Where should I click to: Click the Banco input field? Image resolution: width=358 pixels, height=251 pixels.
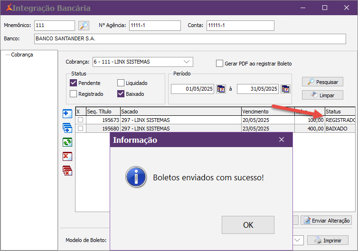coord(190,39)
